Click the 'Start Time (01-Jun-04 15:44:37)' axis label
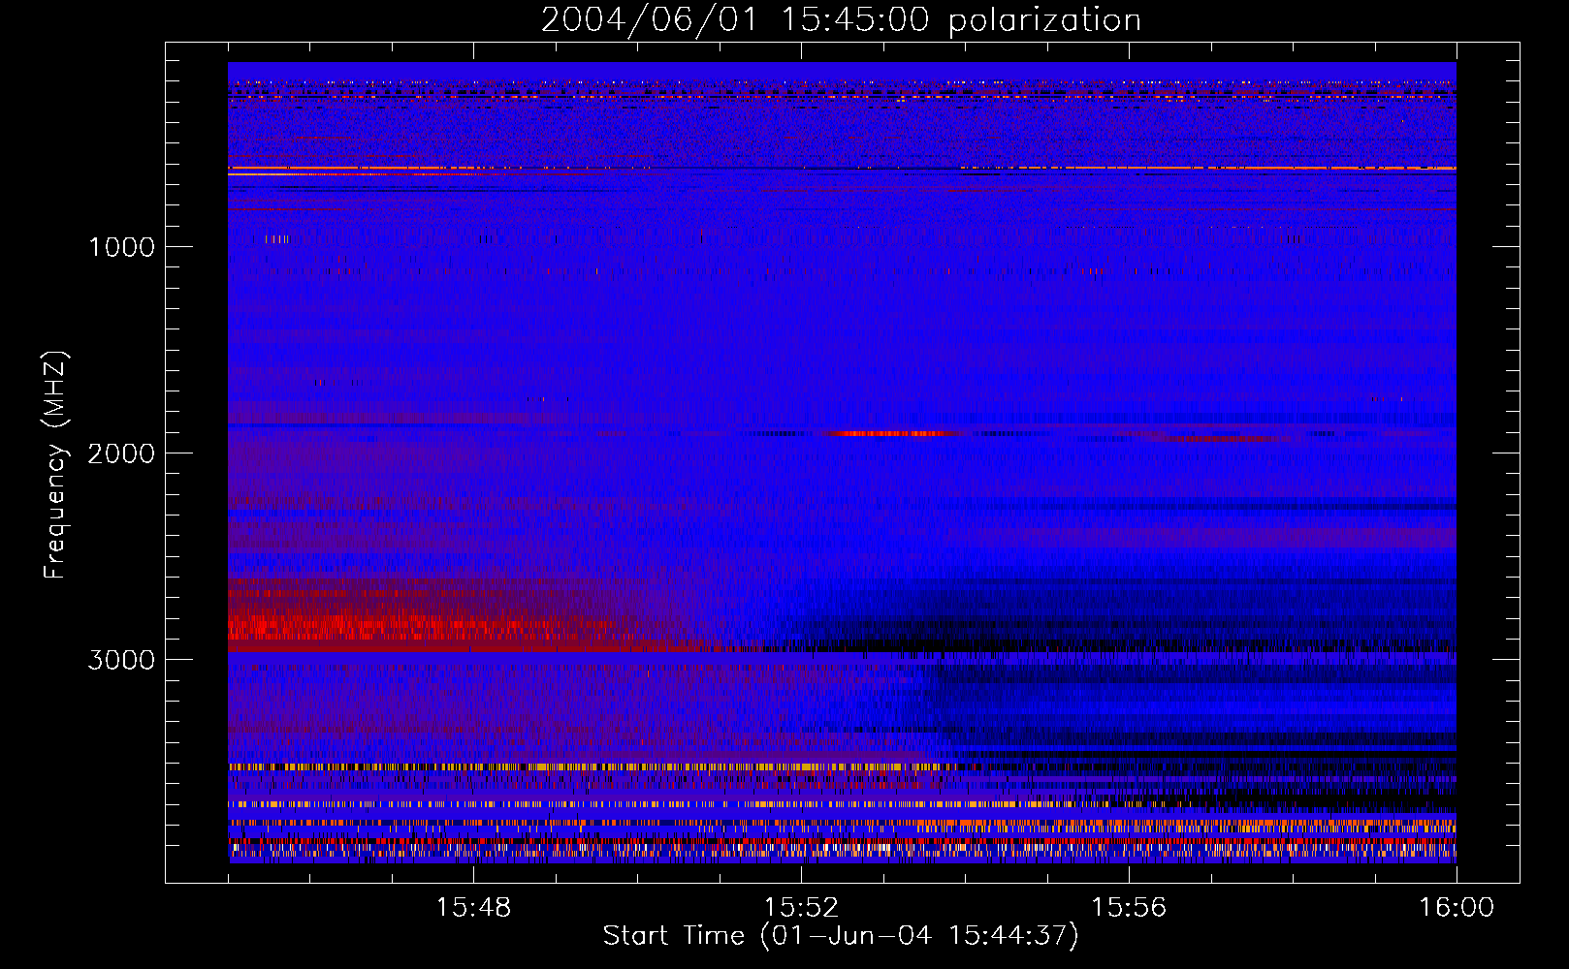The height and width of the screenshot is (969, 1569). (841, 936)
